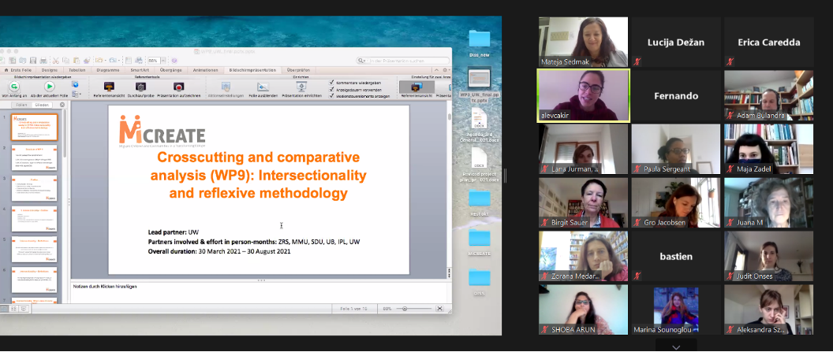This screenshot has height=352, width=833.
Task: Click the Cut scissors icon
Action: tap(56, 61)
